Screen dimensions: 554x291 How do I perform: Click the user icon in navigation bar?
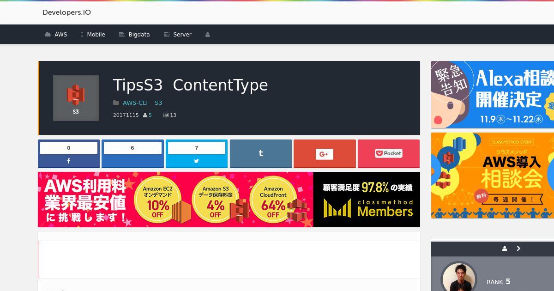pos(207,35)
